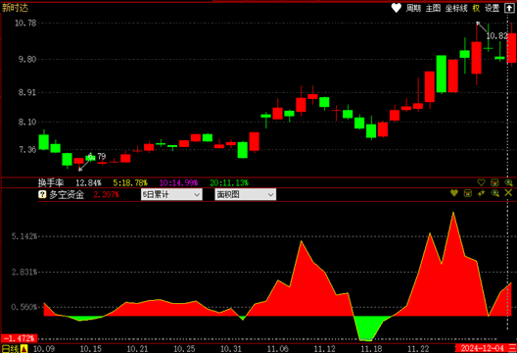The width and height of the screenshot is (517, 353).
Task: Click the 2024-12-04 date marker
Action: (x=482, y=348)
